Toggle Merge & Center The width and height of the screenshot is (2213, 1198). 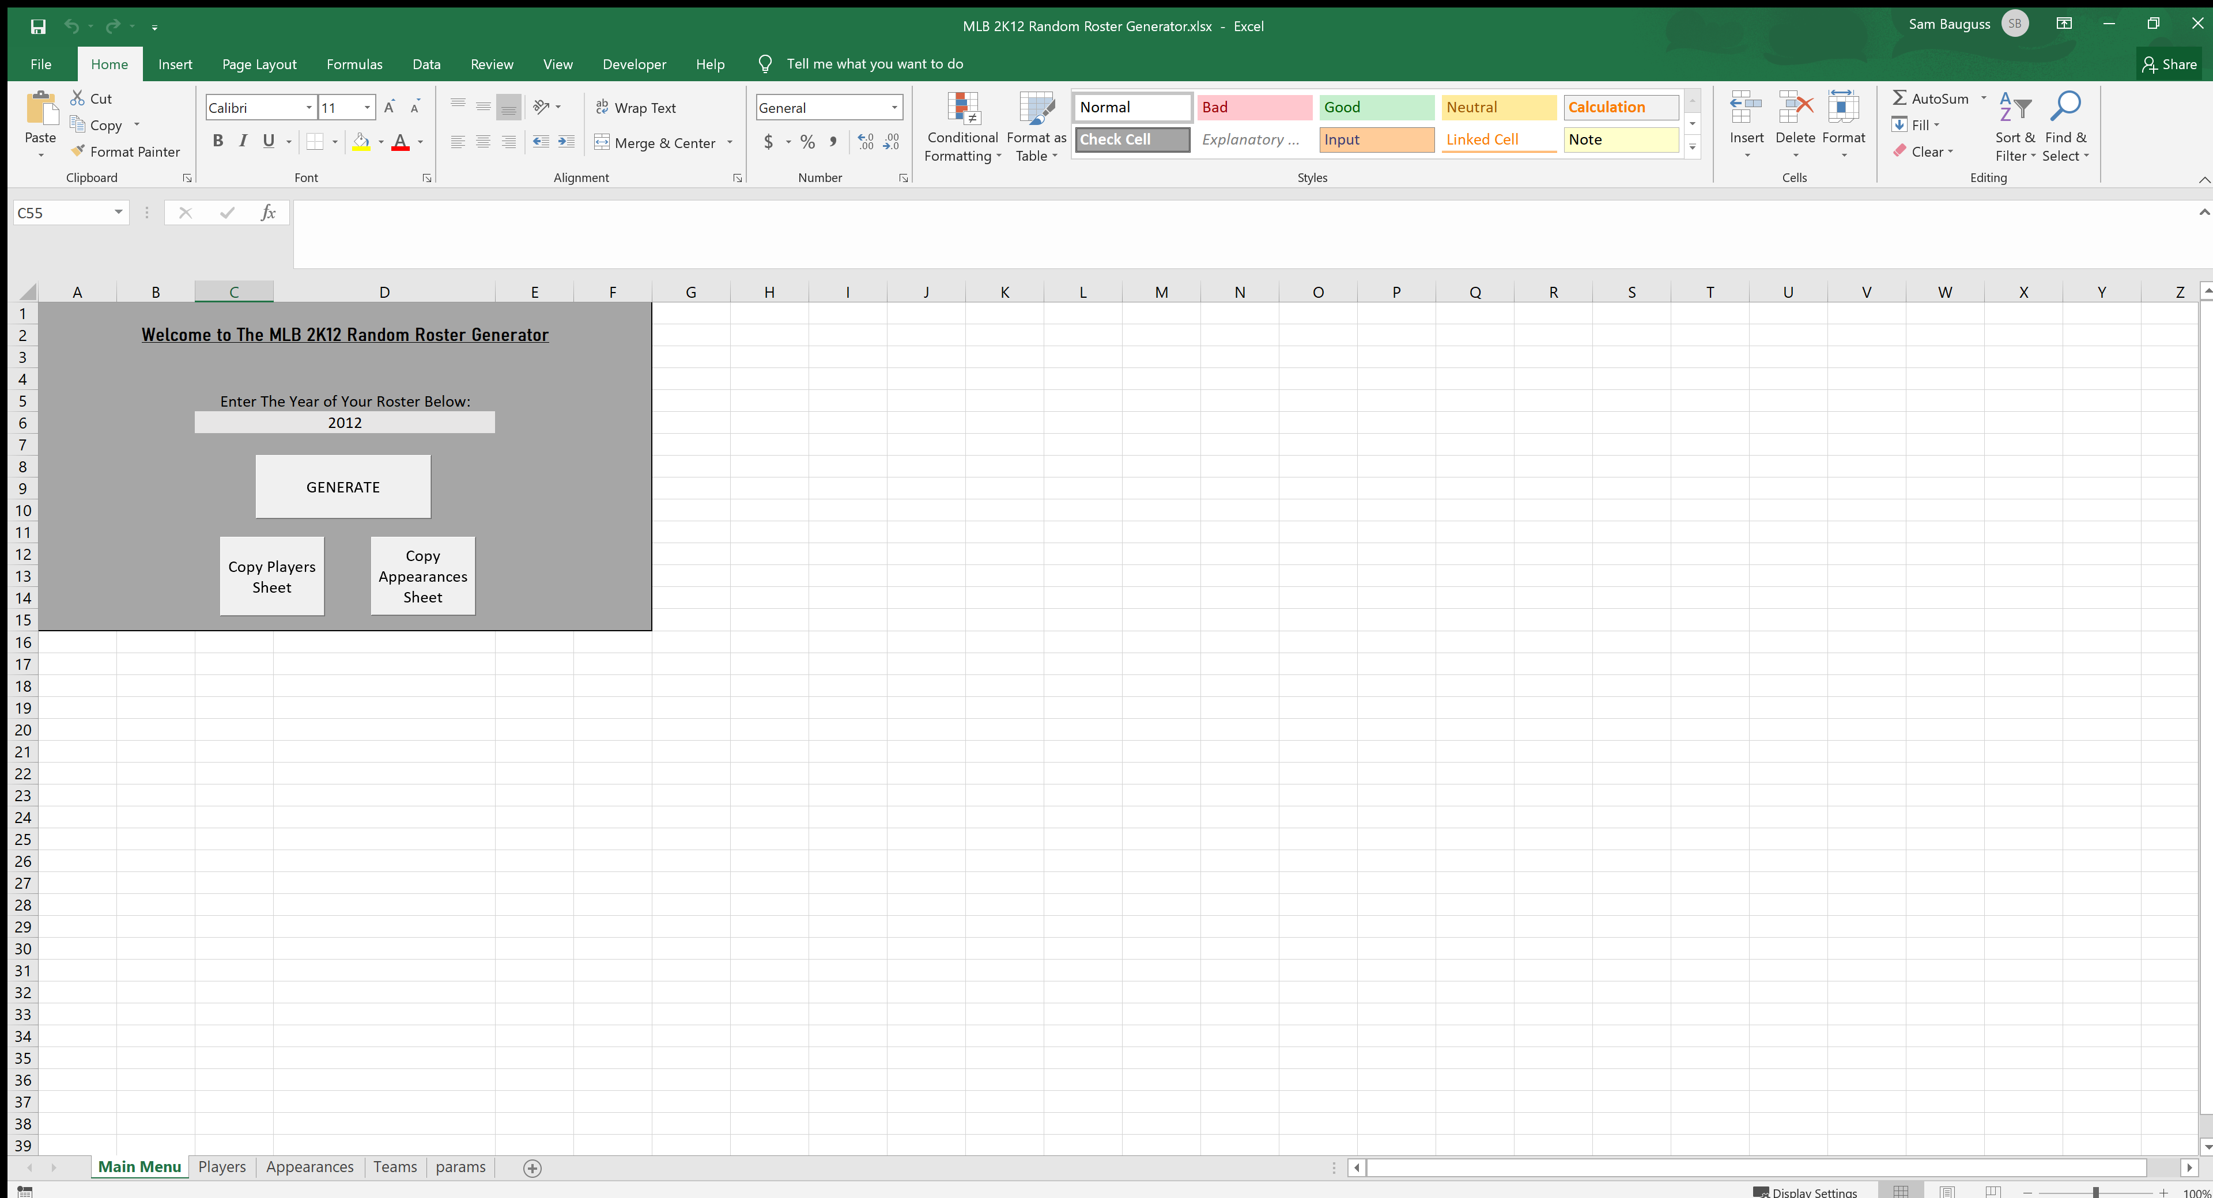click(x=655, y=143)
